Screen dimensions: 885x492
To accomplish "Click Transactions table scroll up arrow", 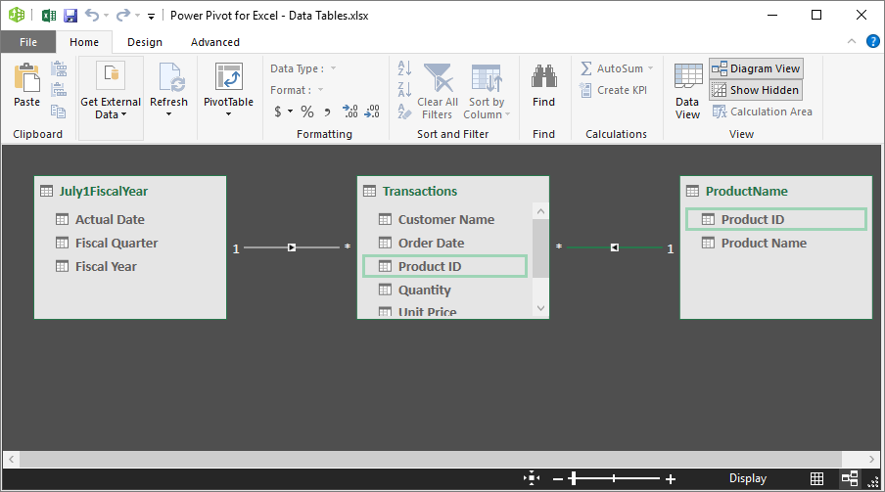I will 540,211.
